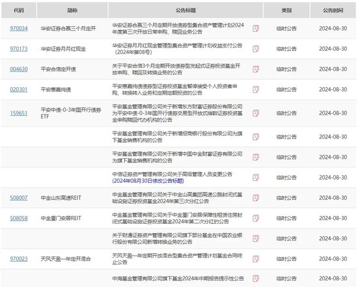Click the 公告时间 column header
358x287 pixels.
(x=333, y=10)
